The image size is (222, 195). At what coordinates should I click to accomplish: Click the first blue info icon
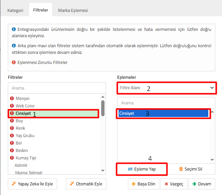pyautogui.click(x=14, y=29)
